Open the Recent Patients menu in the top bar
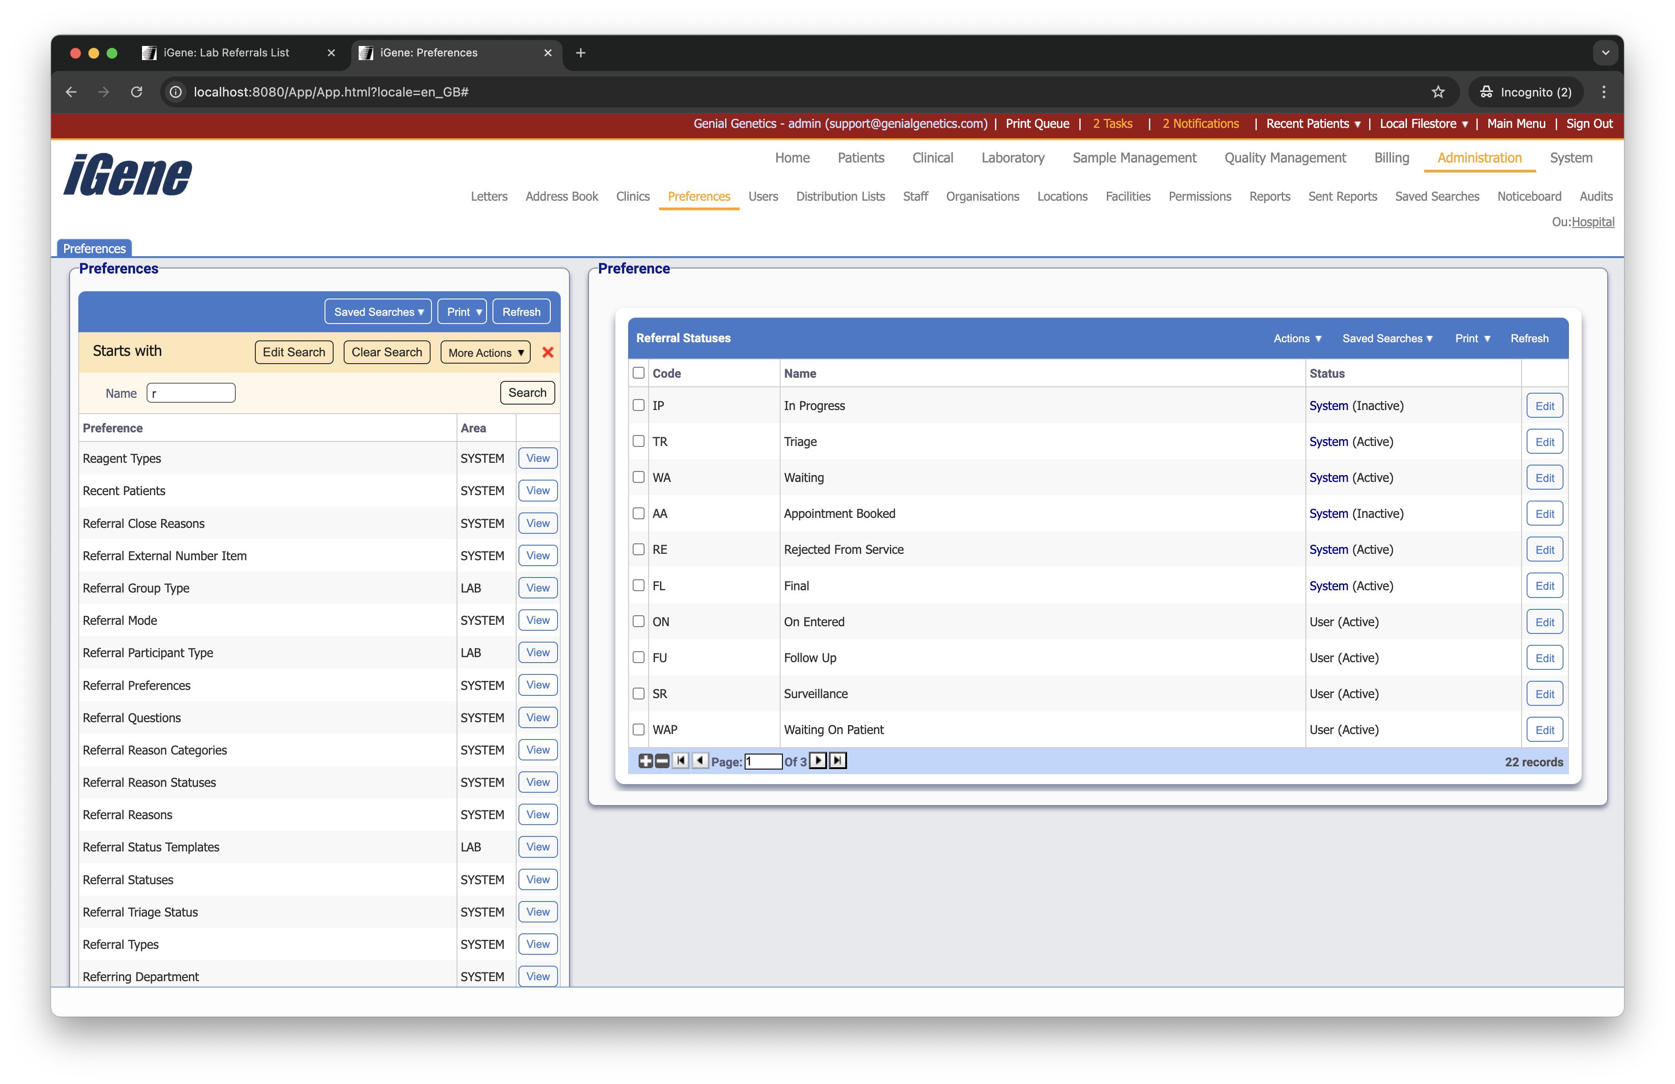 tap(1313, 124)
